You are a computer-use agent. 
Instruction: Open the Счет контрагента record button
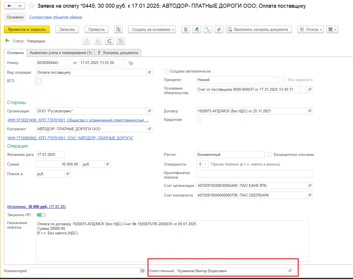310,195
